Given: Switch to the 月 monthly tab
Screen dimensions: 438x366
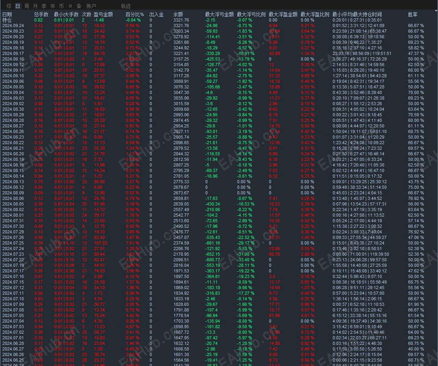Looking at the screenshot, I should [35, 6].
